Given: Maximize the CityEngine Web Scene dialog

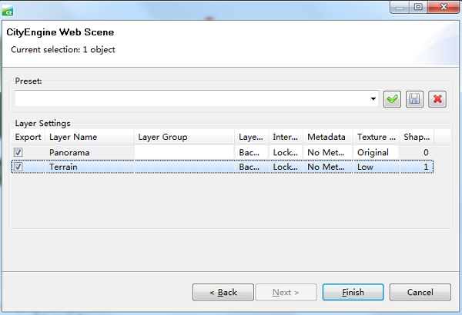Looking at the screenshot, I should pos(418,7).
